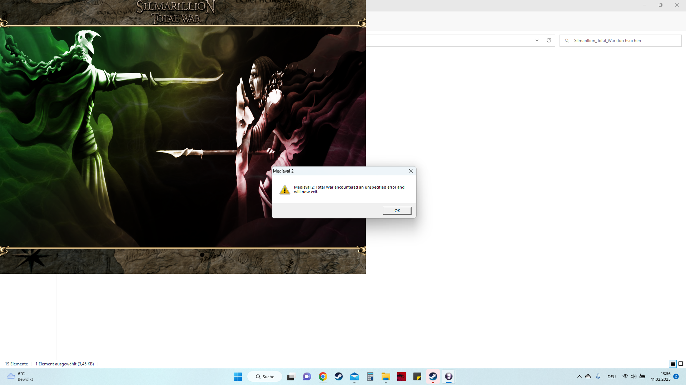Open the OneDrive cloud tray icon
The image size is (686, 385).
click(588, 376)
